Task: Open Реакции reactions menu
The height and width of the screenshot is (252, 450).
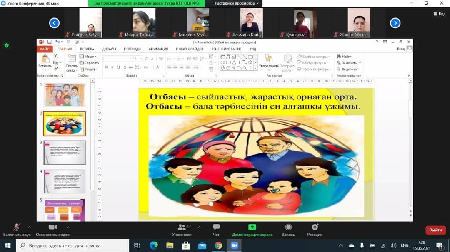Action: 315,227
